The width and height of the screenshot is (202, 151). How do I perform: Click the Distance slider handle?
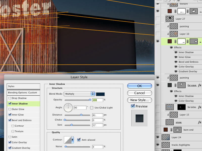pyautogui.click(x=81, y=115)
